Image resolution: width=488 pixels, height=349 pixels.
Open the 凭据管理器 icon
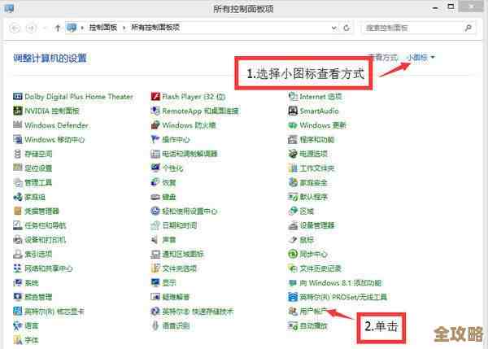tap(17, 211)
